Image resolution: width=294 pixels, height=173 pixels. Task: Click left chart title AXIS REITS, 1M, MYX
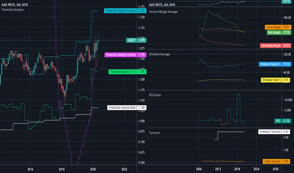[15, 5]
